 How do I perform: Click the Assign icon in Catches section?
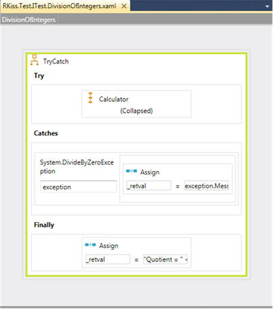tap(132, 171)
